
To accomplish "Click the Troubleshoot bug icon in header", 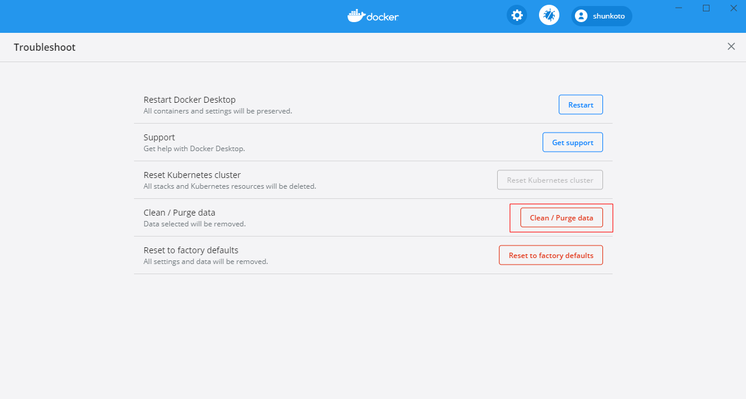I will 549,16.
